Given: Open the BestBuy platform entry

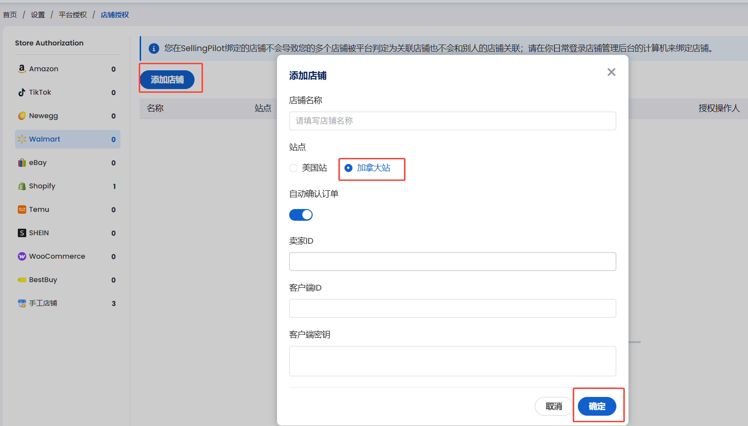Looking at the screenshot, I should click(43, 280).
